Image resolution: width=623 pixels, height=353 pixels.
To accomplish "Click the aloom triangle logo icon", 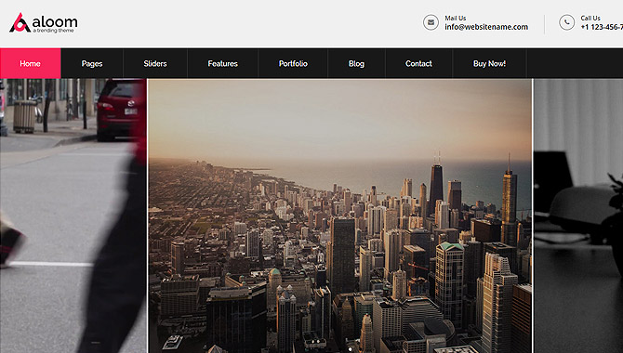I will tap(20, 23).
